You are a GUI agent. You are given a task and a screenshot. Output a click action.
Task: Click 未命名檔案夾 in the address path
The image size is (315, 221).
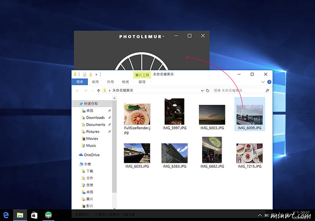(x=122, y=91)
